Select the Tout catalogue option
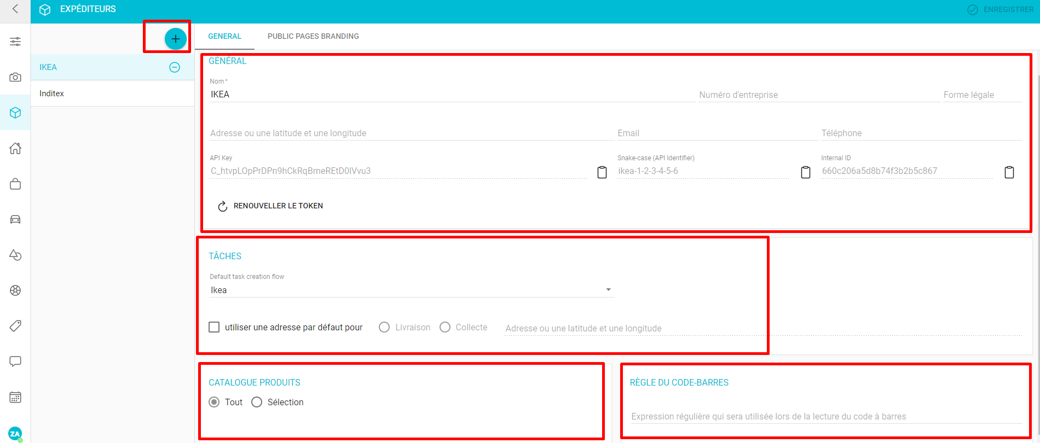This screenshot has height=443, width=1040. (214, 402)
